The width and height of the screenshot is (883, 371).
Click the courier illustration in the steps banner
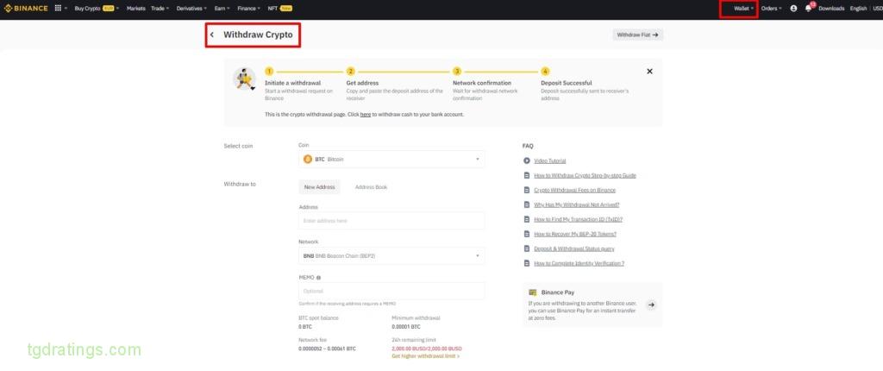[244, 79]
